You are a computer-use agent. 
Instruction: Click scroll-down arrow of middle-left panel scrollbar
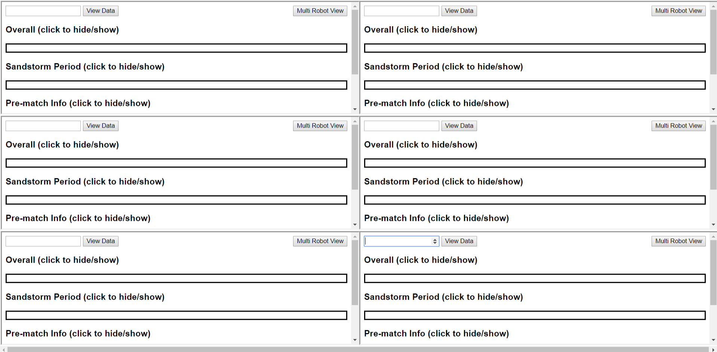pyautogui.click(x=355, y=224)
